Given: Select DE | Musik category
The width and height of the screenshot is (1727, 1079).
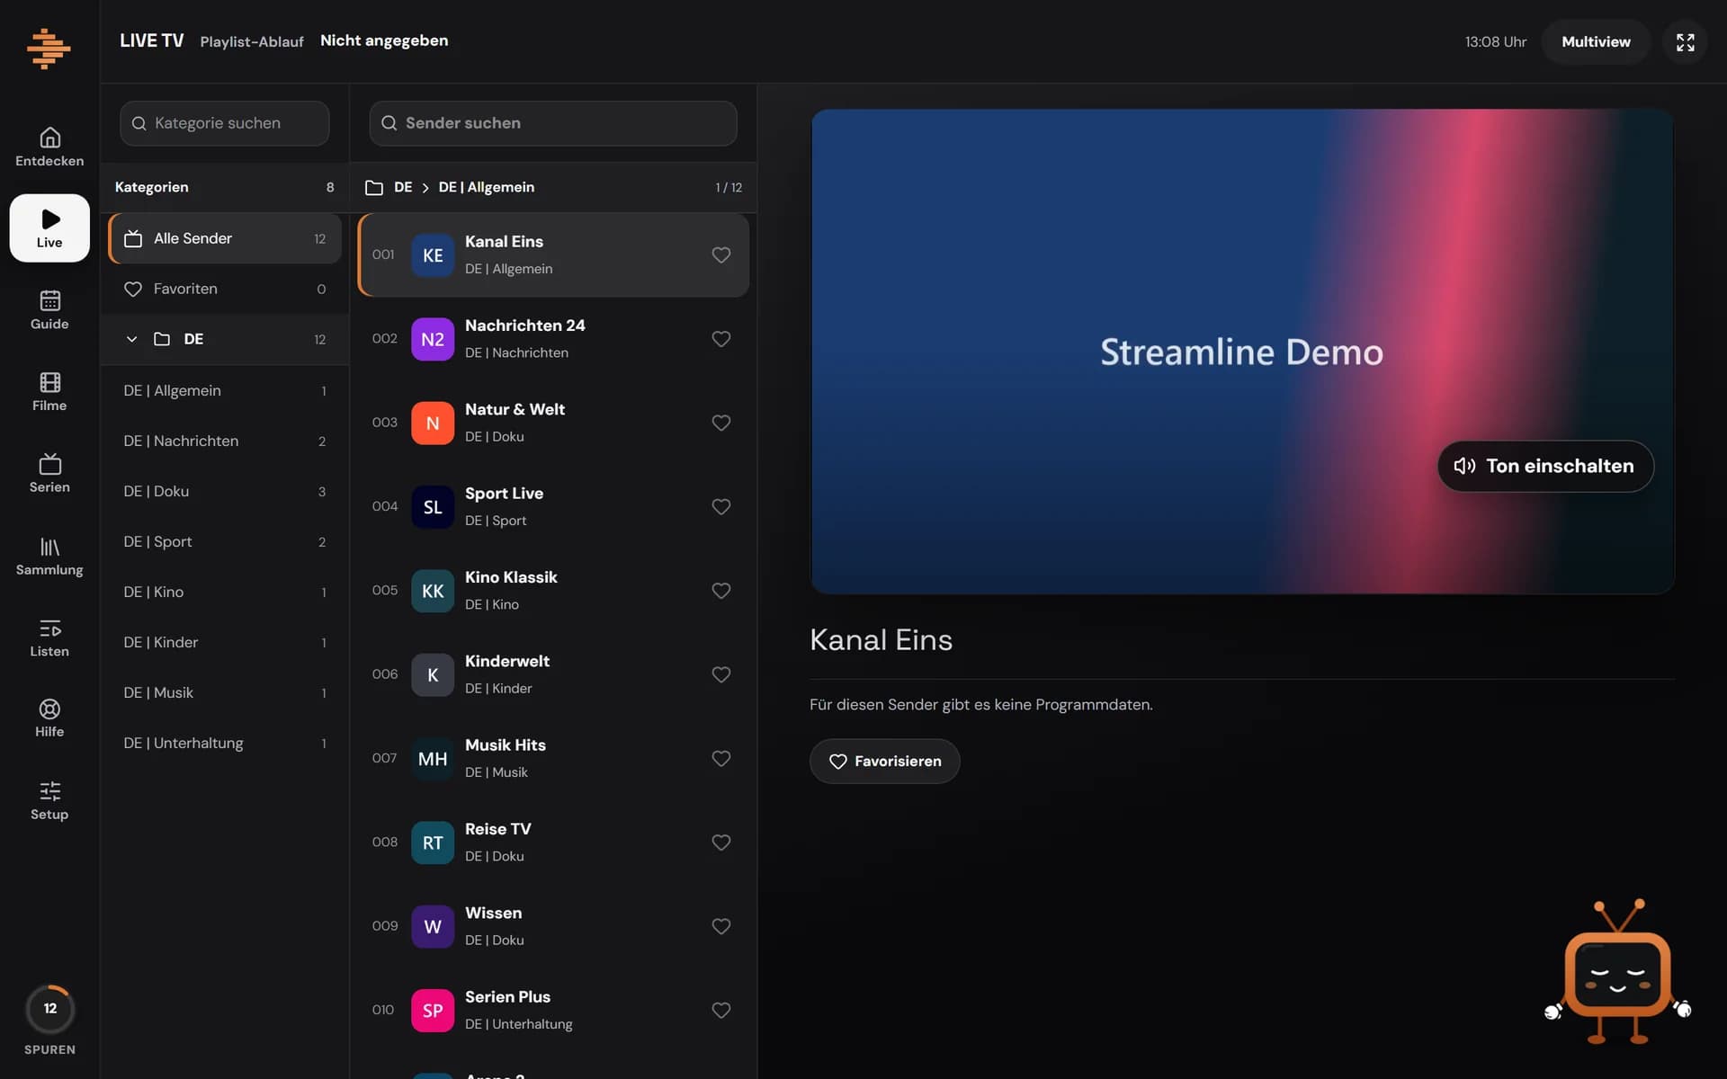Looking at the screenshot, I should tap(225, 692).
